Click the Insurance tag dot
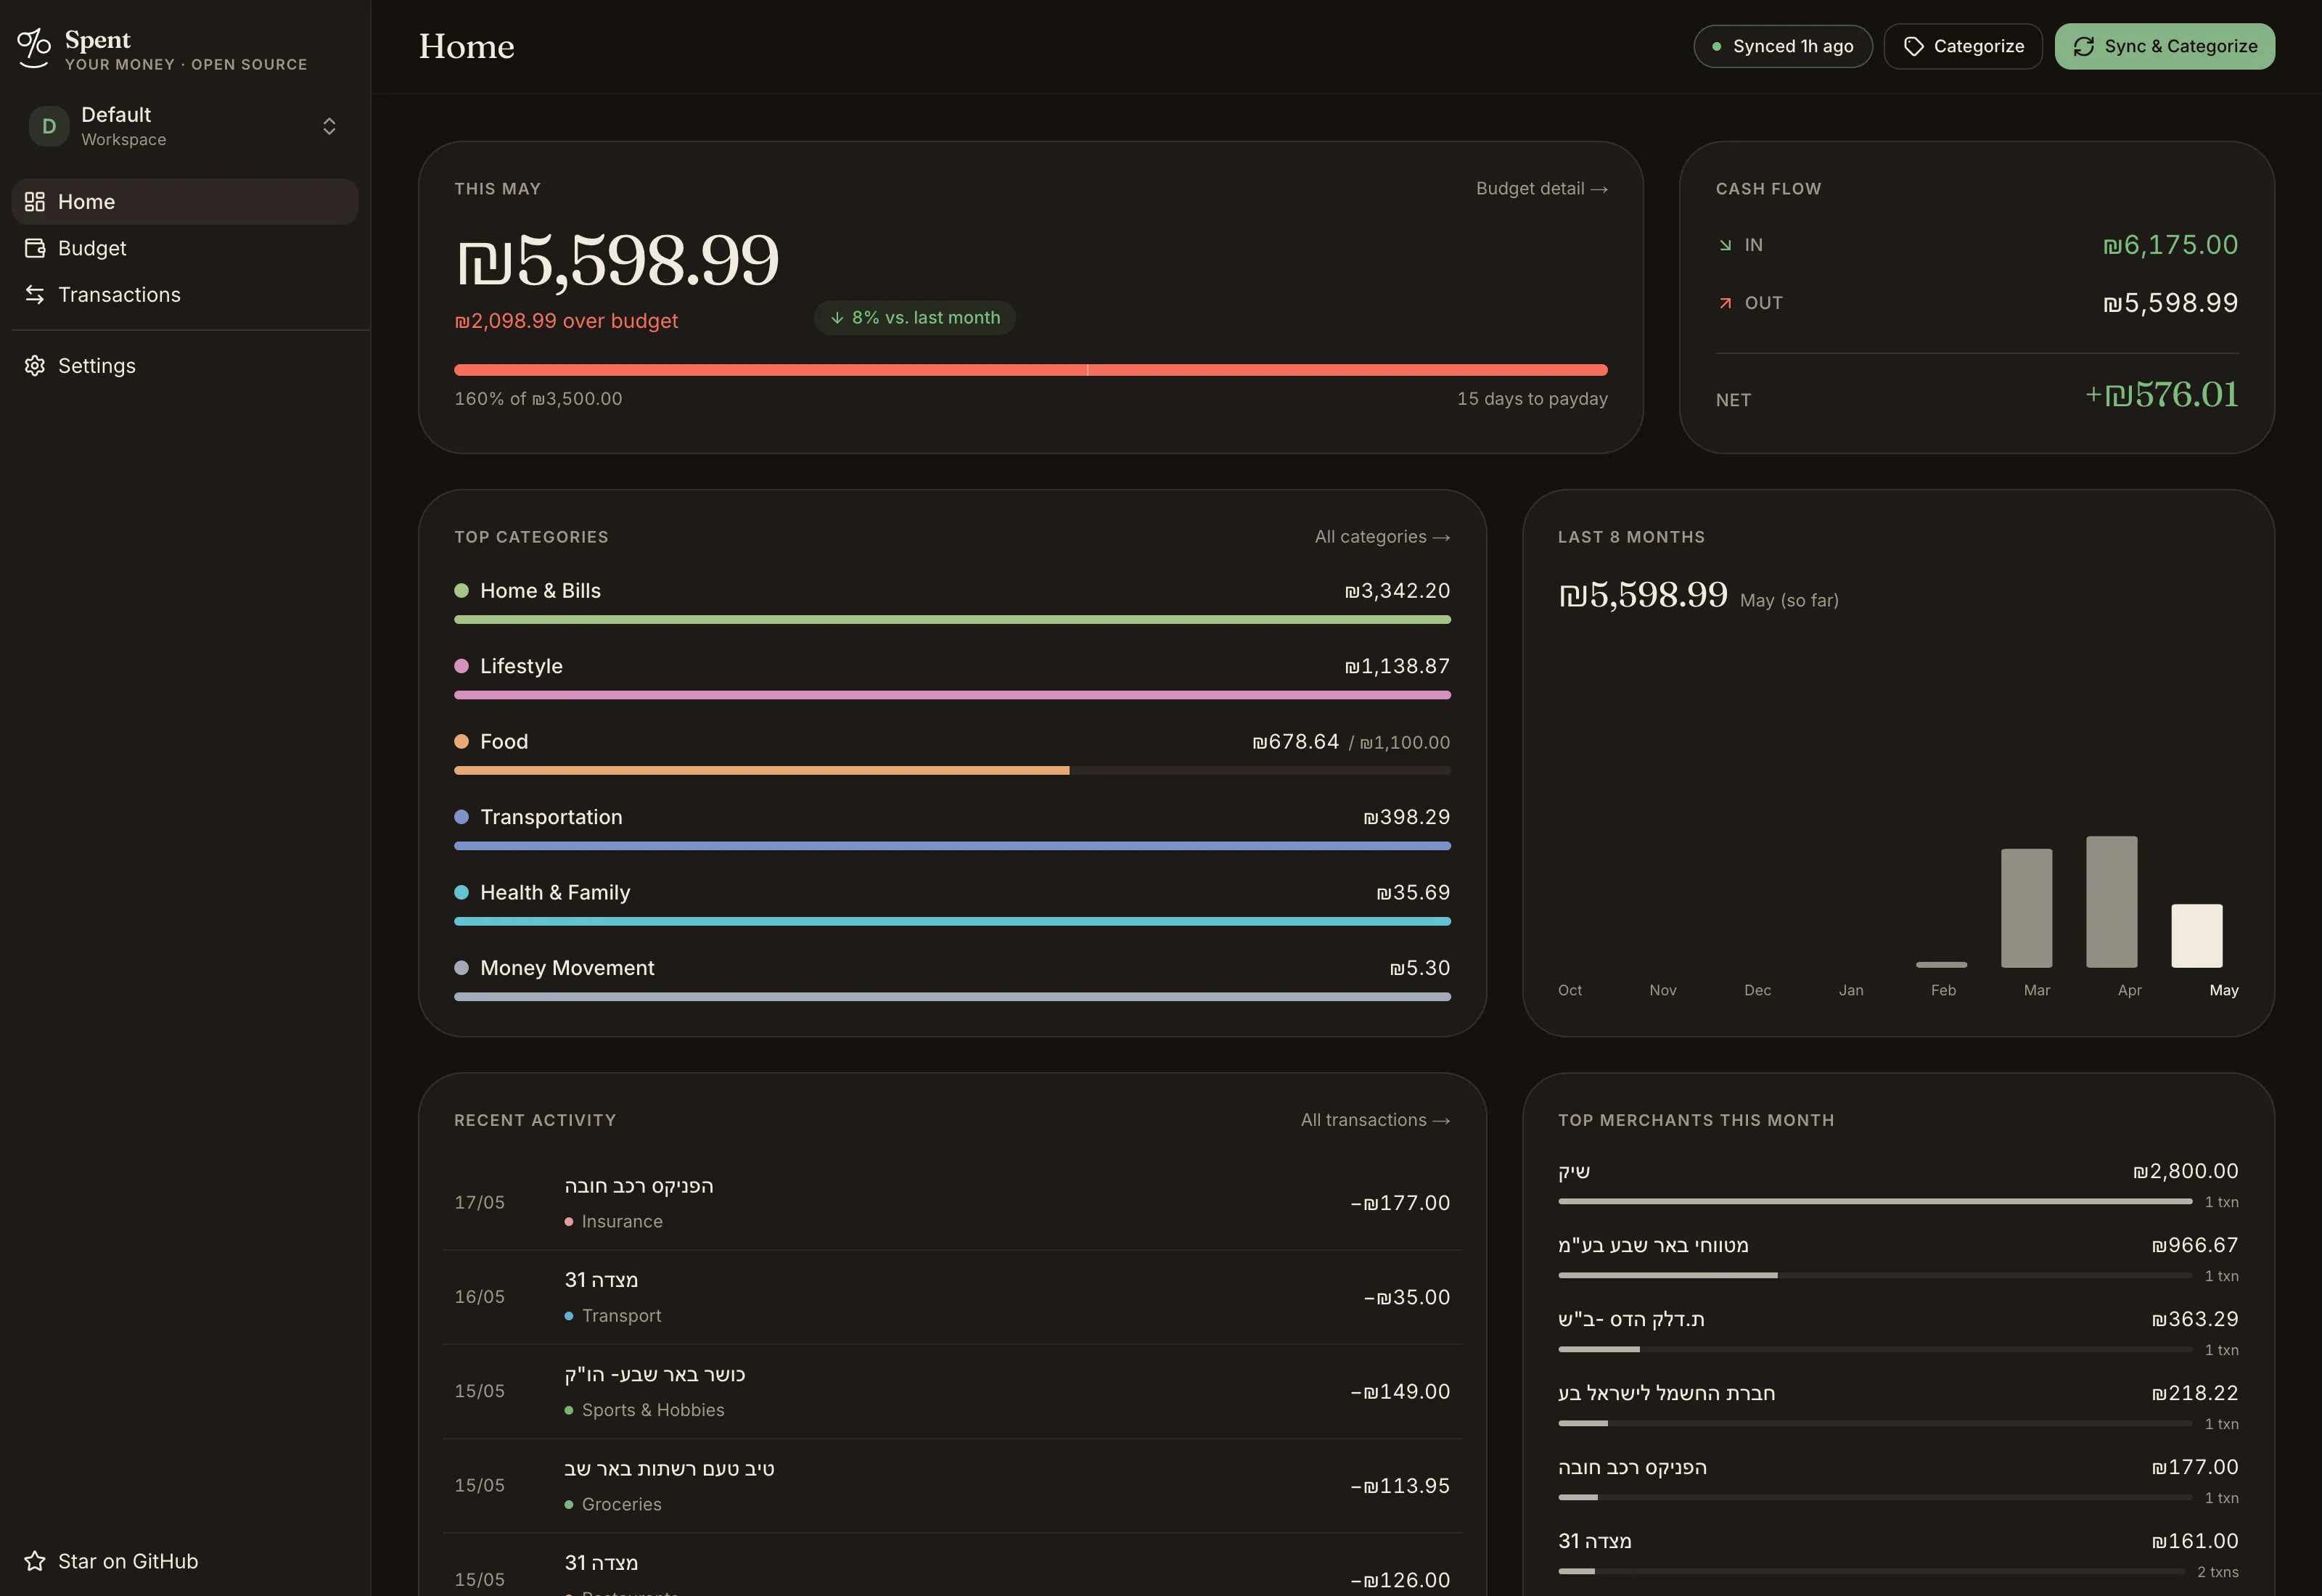This screenshot has width=2322, height=1596. [x=569, y=1222]
